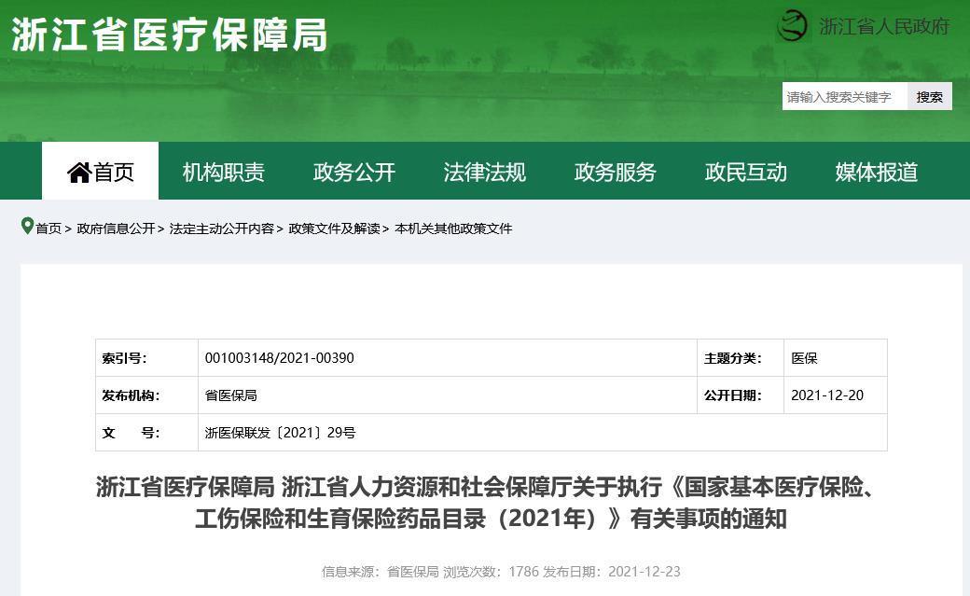Open 政府信息公开 breadcrumb link
970x596 pixels.
[x=116, y=229]
